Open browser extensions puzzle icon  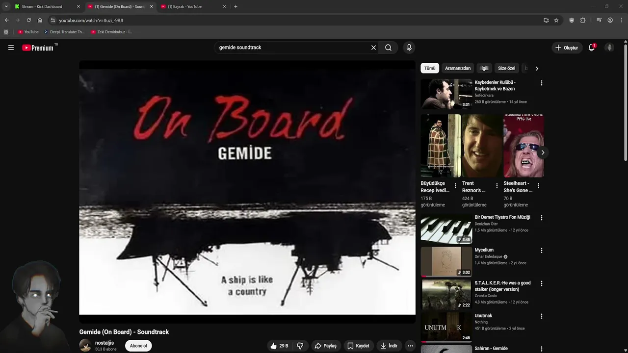(583, 20)
